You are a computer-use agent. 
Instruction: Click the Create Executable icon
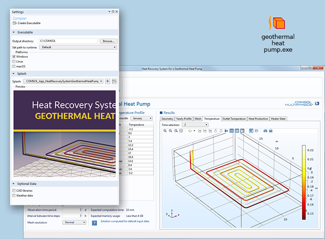coord(15,23)
